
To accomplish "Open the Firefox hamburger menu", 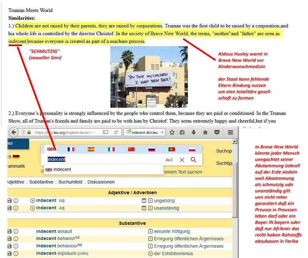I will tap(230, 133).
